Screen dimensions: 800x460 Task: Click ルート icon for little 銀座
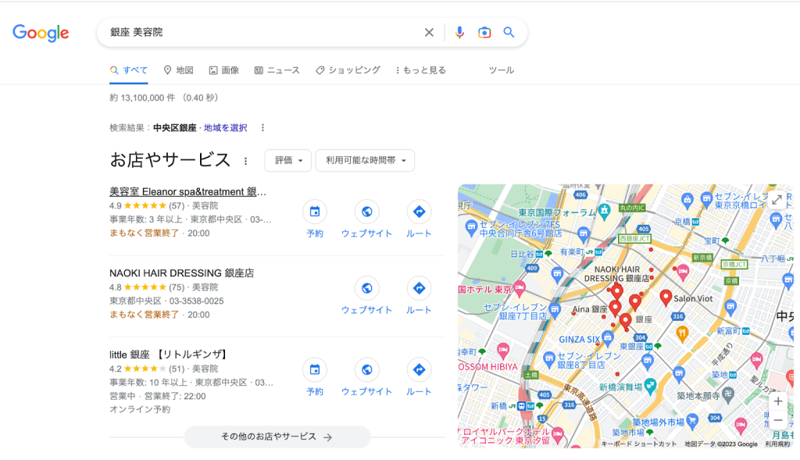point(419,369)
